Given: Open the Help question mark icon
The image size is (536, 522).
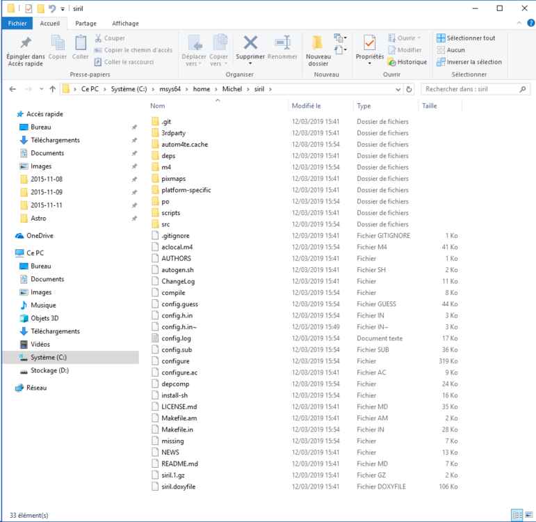Looking at the screenshot, I should 531,23.
